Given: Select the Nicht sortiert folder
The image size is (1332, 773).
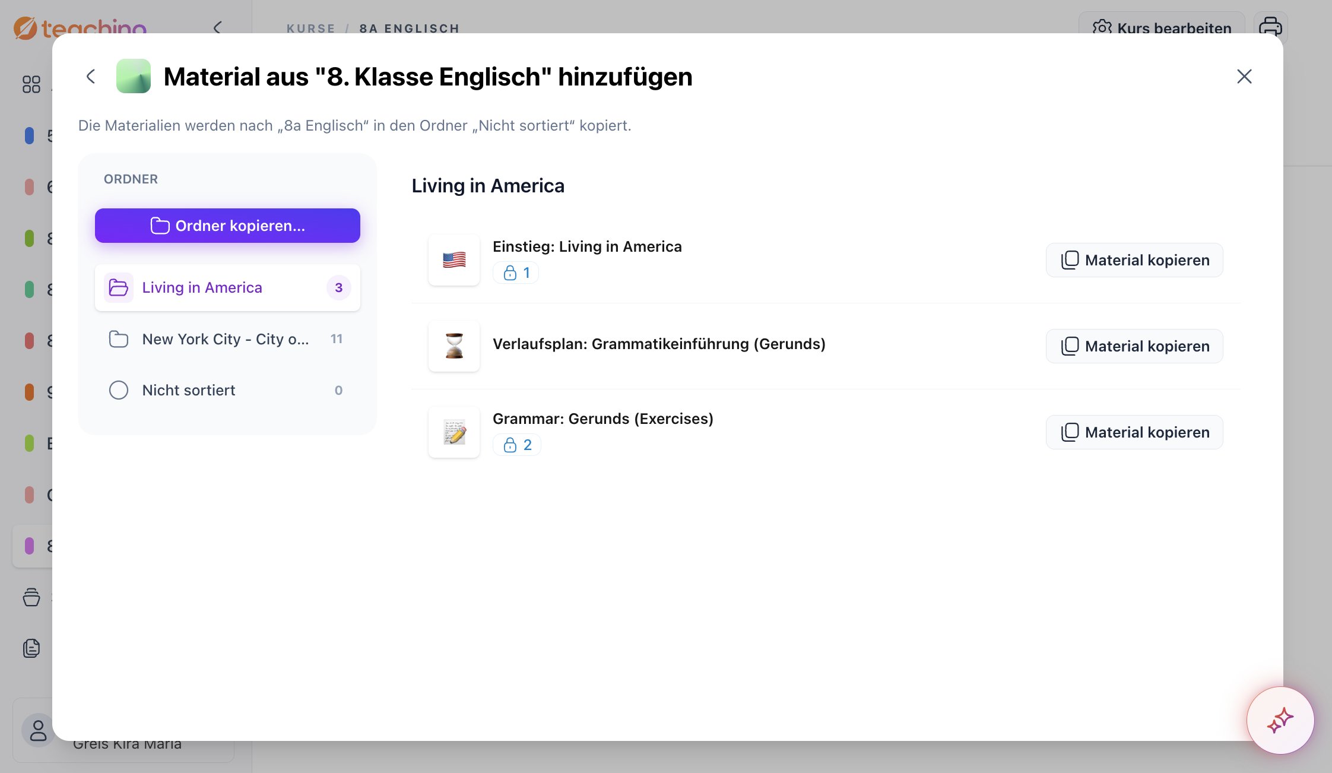Looking at the screenshot, I should (x=227, y=390).
